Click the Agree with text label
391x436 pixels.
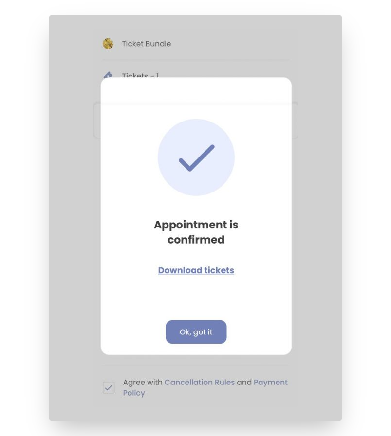pyautogui.click(x=142, y=382)
